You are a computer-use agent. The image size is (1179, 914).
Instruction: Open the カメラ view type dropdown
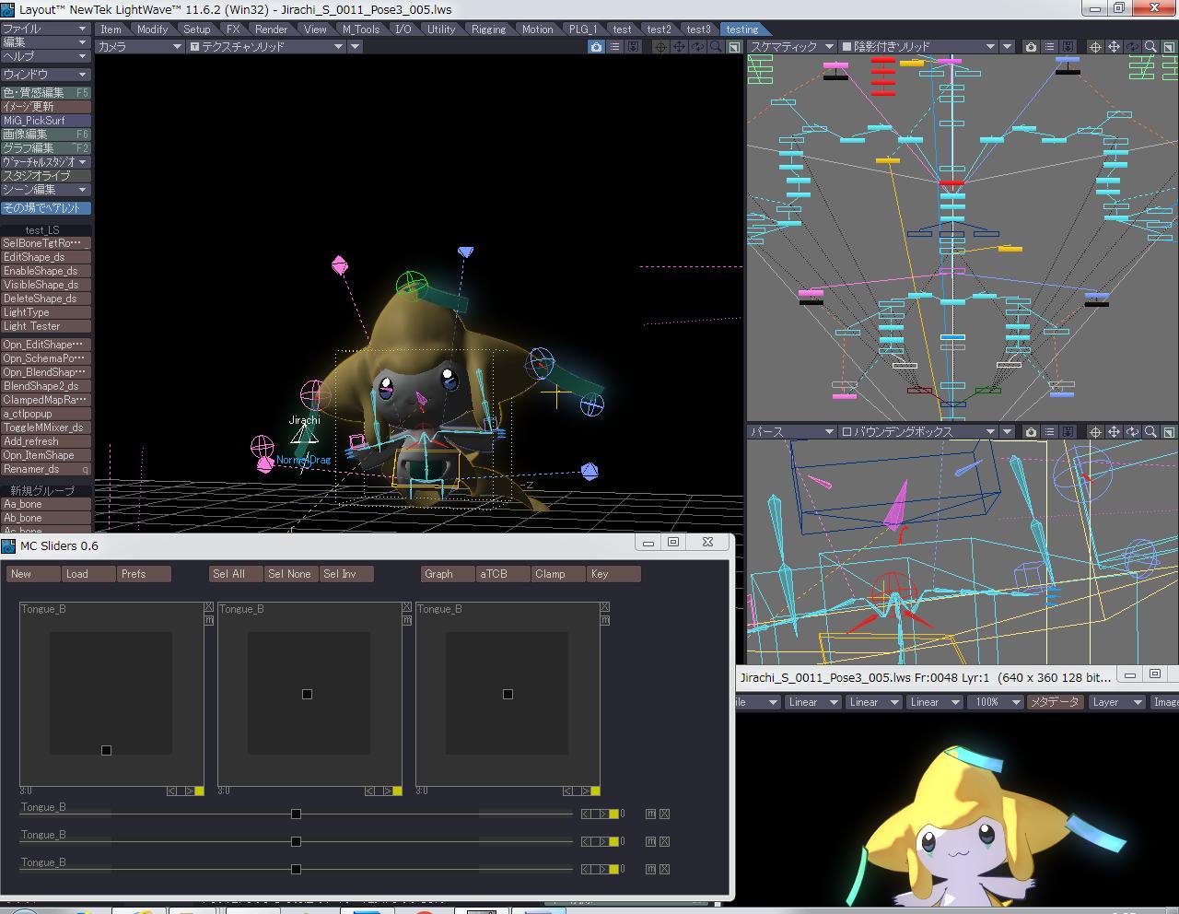(x=139, y=46)
